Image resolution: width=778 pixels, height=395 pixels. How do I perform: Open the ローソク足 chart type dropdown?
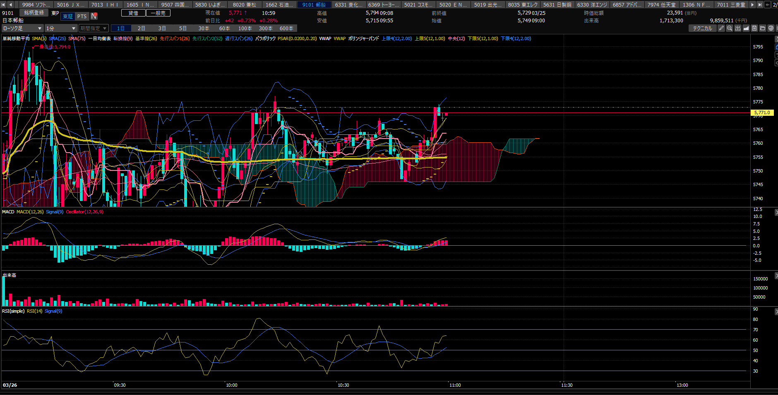22,28
